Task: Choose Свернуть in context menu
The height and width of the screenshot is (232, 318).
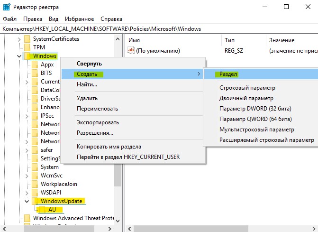Action: point(133,64)
